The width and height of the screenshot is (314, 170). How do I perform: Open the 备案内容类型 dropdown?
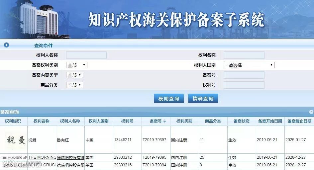74,75
